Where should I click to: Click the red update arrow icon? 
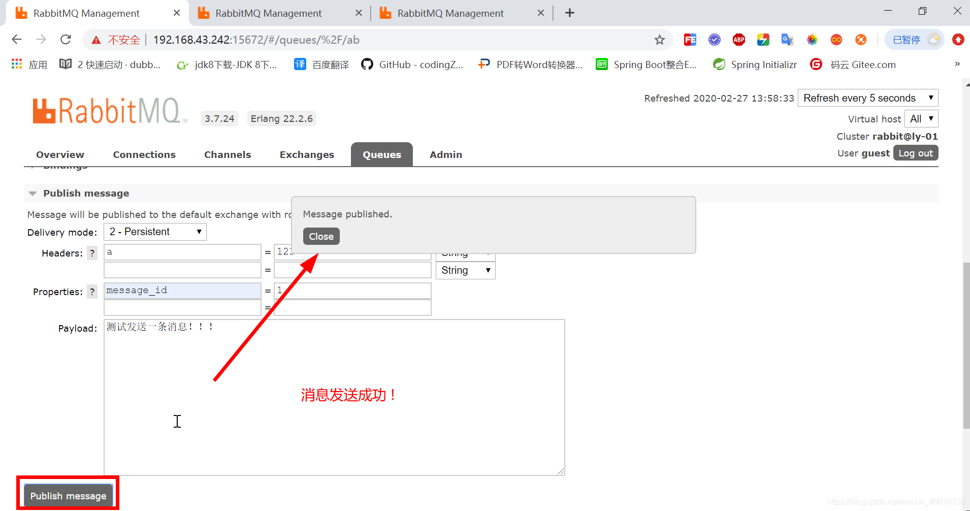pos(958,40)
